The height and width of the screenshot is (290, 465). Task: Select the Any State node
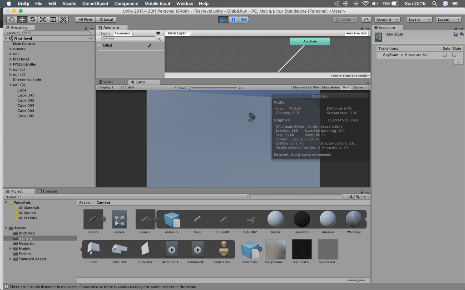(x=310, y=41)
